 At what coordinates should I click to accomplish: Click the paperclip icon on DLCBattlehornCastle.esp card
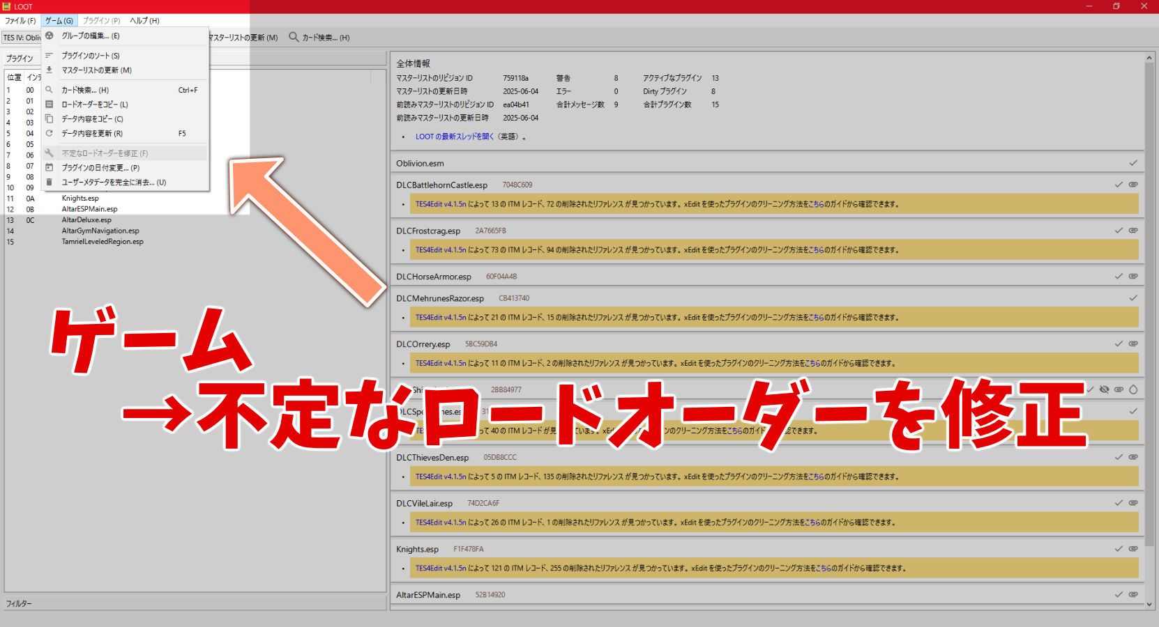(x=1133, y=185)
